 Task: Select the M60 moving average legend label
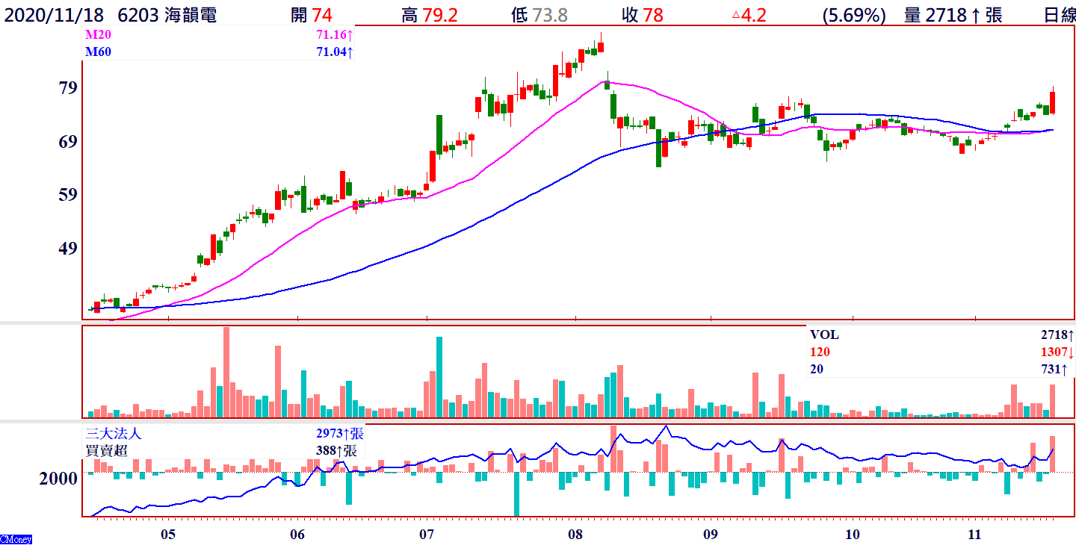click(96, 52)
